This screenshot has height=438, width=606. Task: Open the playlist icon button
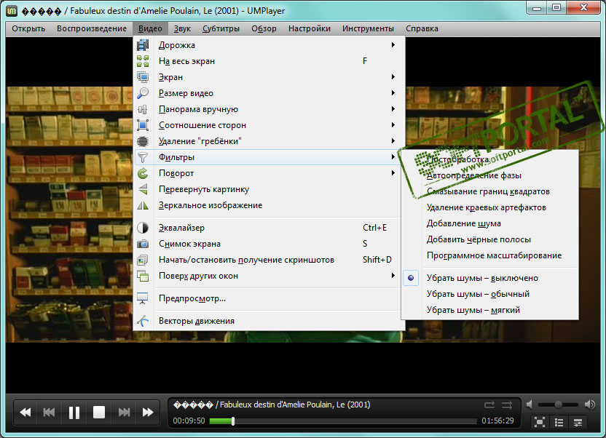559,422
